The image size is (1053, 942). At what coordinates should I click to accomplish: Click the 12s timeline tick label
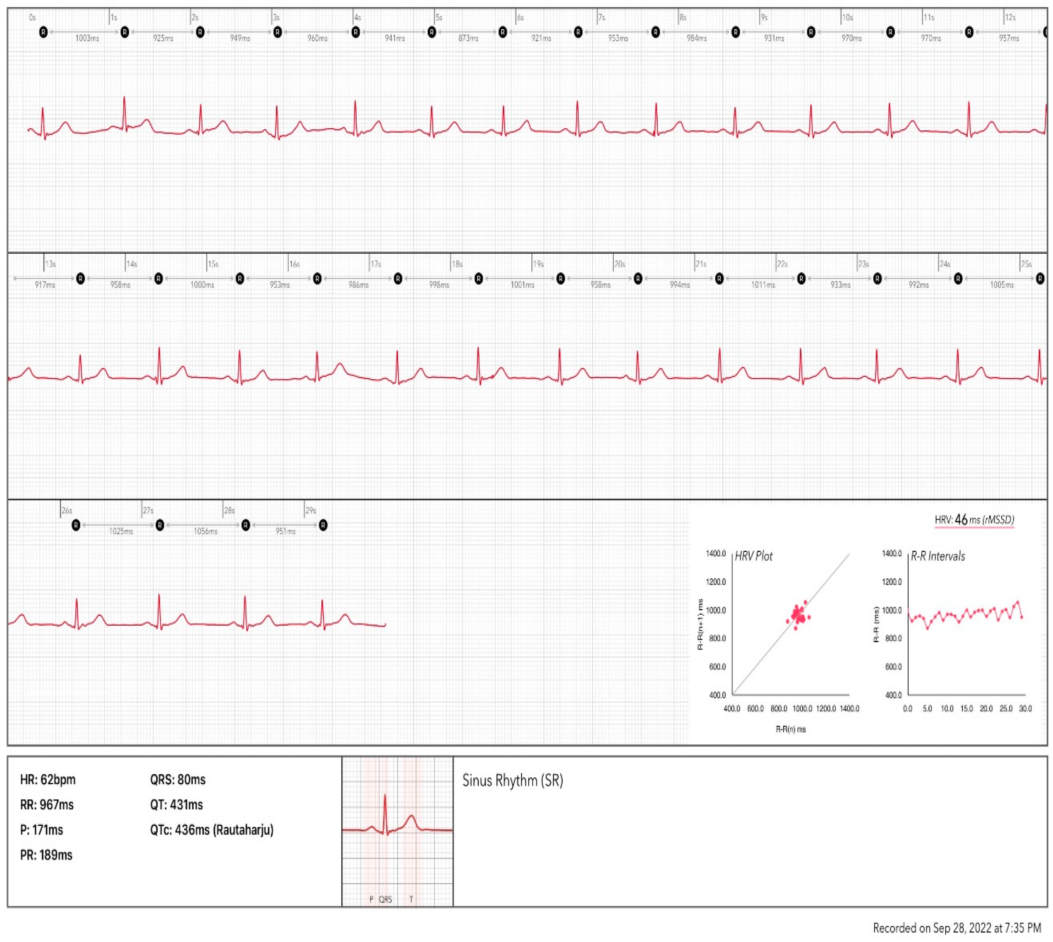(x=1010, y=17)
